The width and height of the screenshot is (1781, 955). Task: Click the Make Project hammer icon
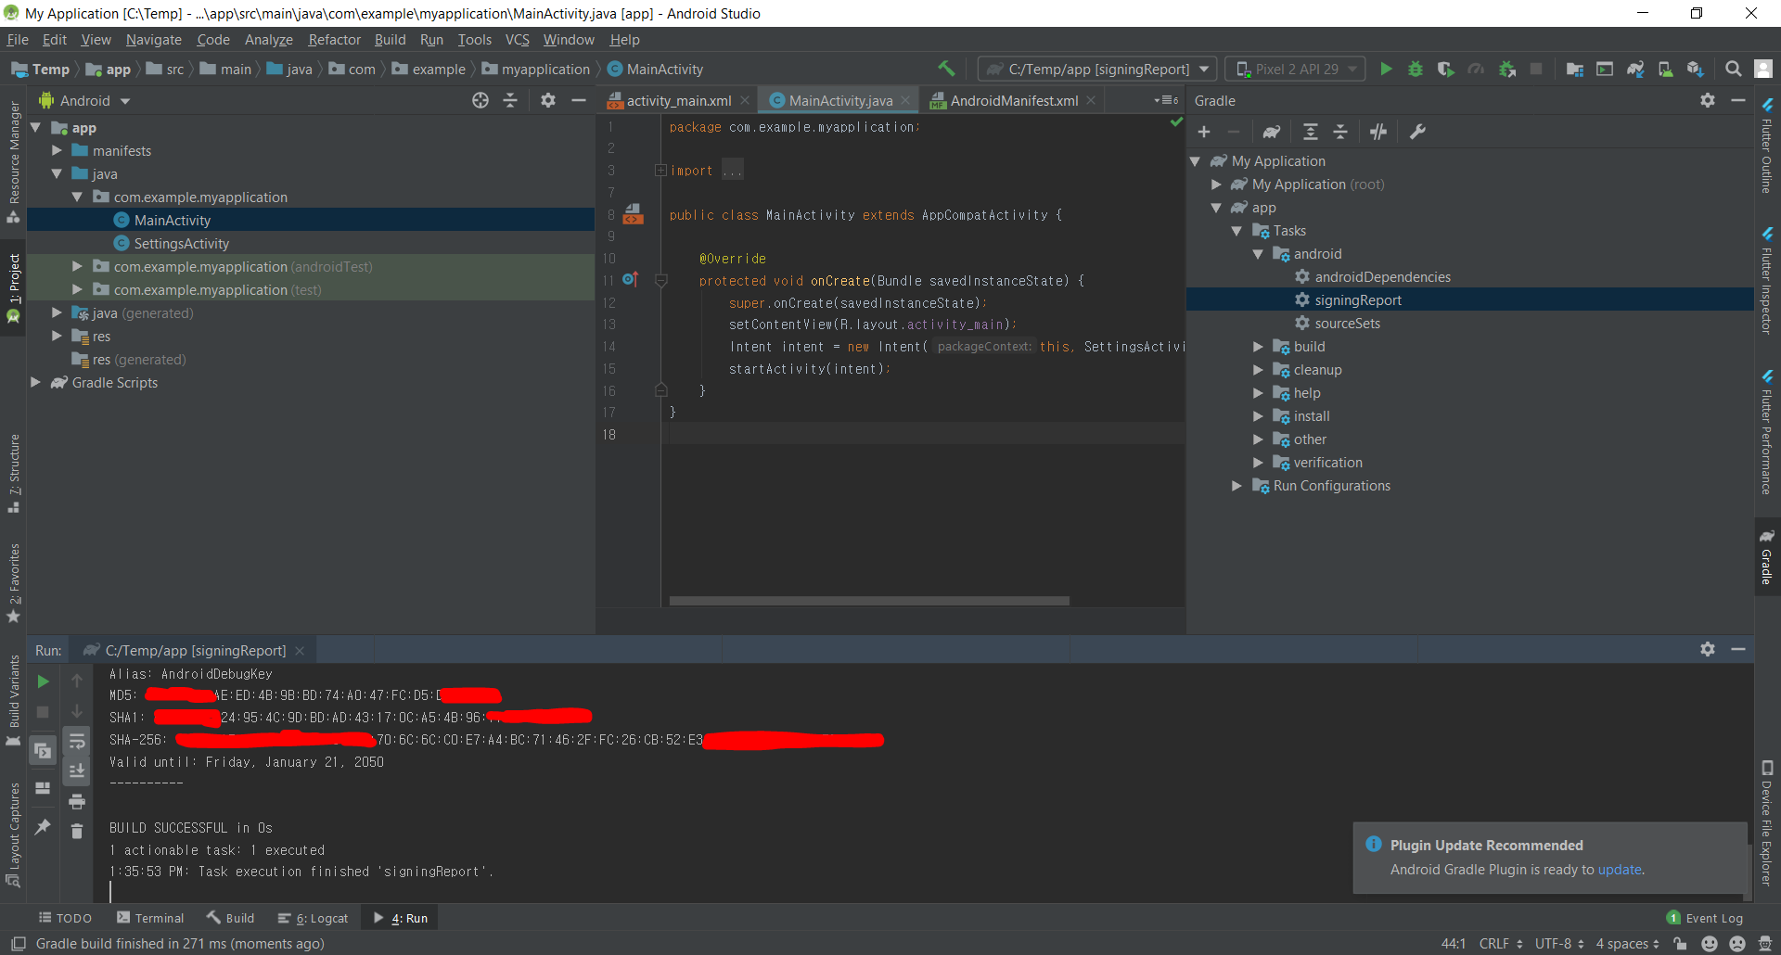pyautogui.click(x=946, y=69)
